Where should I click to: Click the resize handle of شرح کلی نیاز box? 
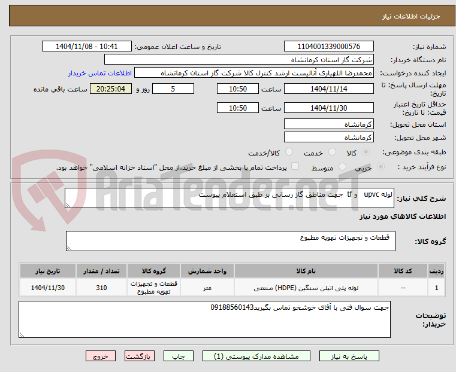68,205
